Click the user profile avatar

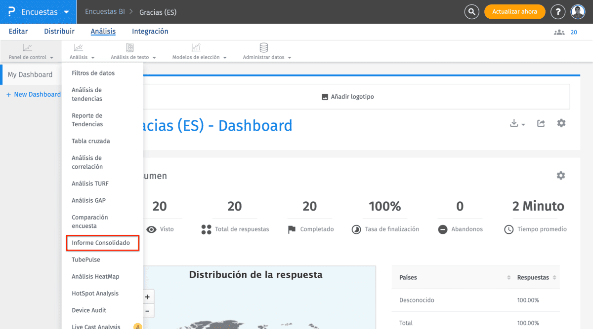578,12
